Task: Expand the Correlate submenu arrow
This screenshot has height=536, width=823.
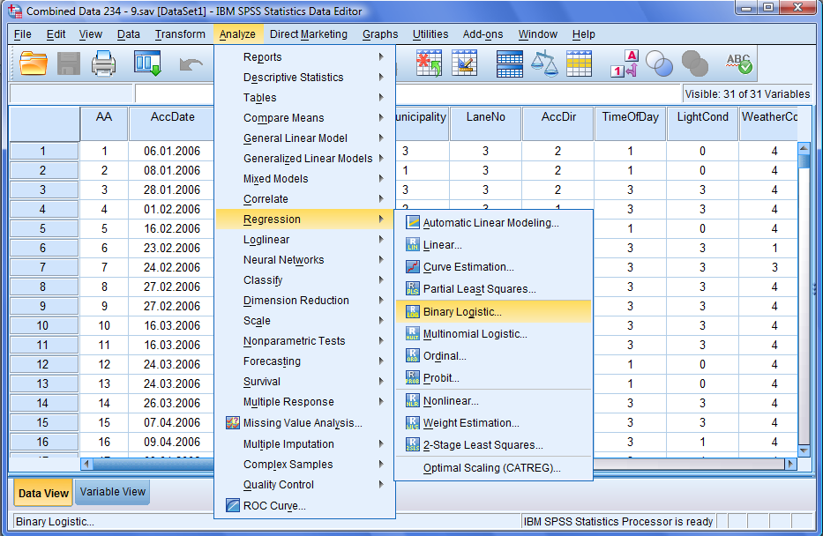Action: tap(382, 198)
